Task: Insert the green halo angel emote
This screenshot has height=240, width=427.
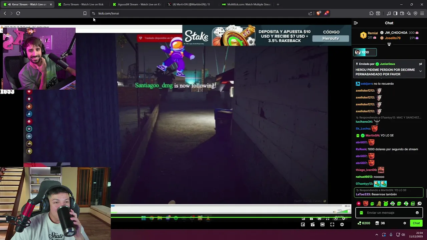Action: pyautogui.click(x=386, y=204)
